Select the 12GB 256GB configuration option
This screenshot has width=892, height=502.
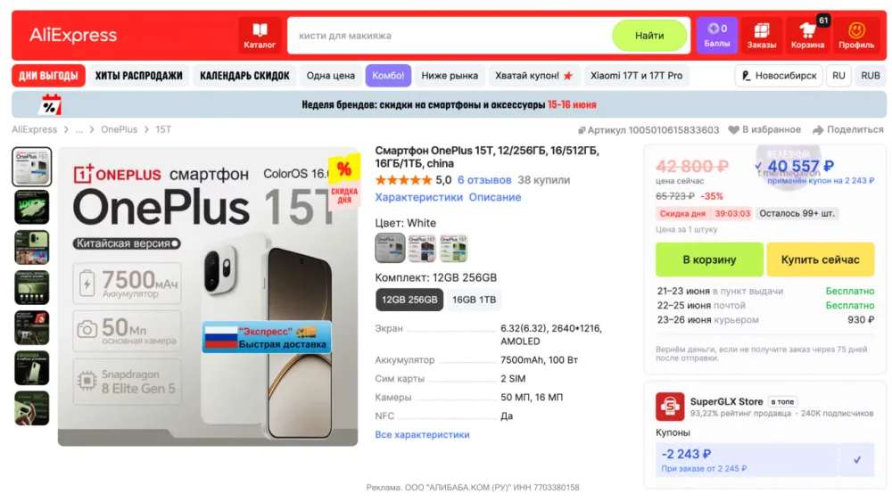point(409,300)
